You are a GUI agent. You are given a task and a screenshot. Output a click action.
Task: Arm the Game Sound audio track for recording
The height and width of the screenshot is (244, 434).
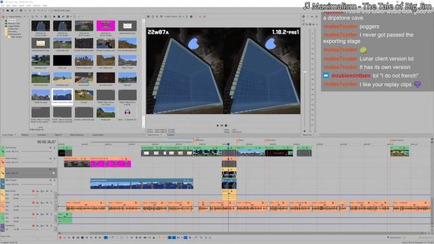tap(33, 191)
